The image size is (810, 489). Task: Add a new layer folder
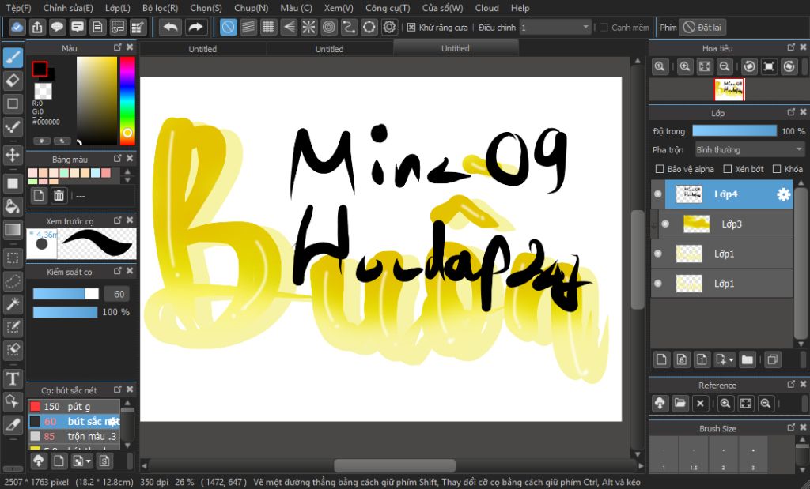(x=747, y=359)
